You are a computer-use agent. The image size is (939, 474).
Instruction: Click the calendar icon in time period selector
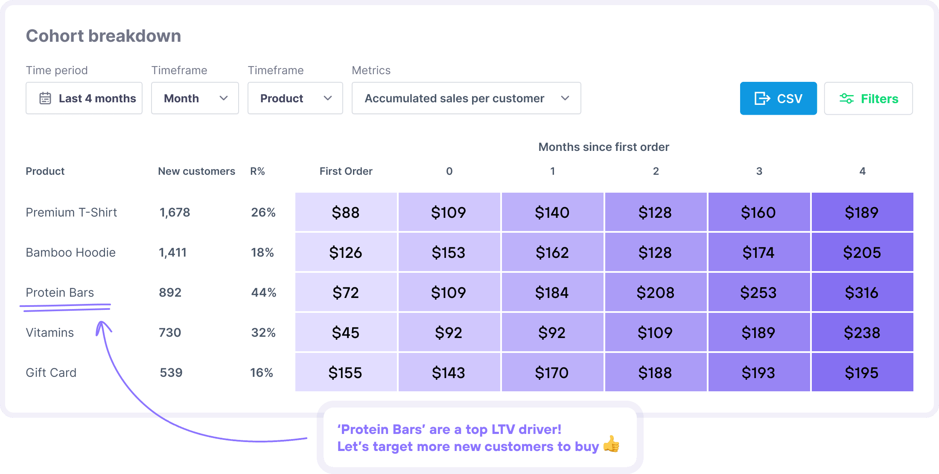pos(45,98)
